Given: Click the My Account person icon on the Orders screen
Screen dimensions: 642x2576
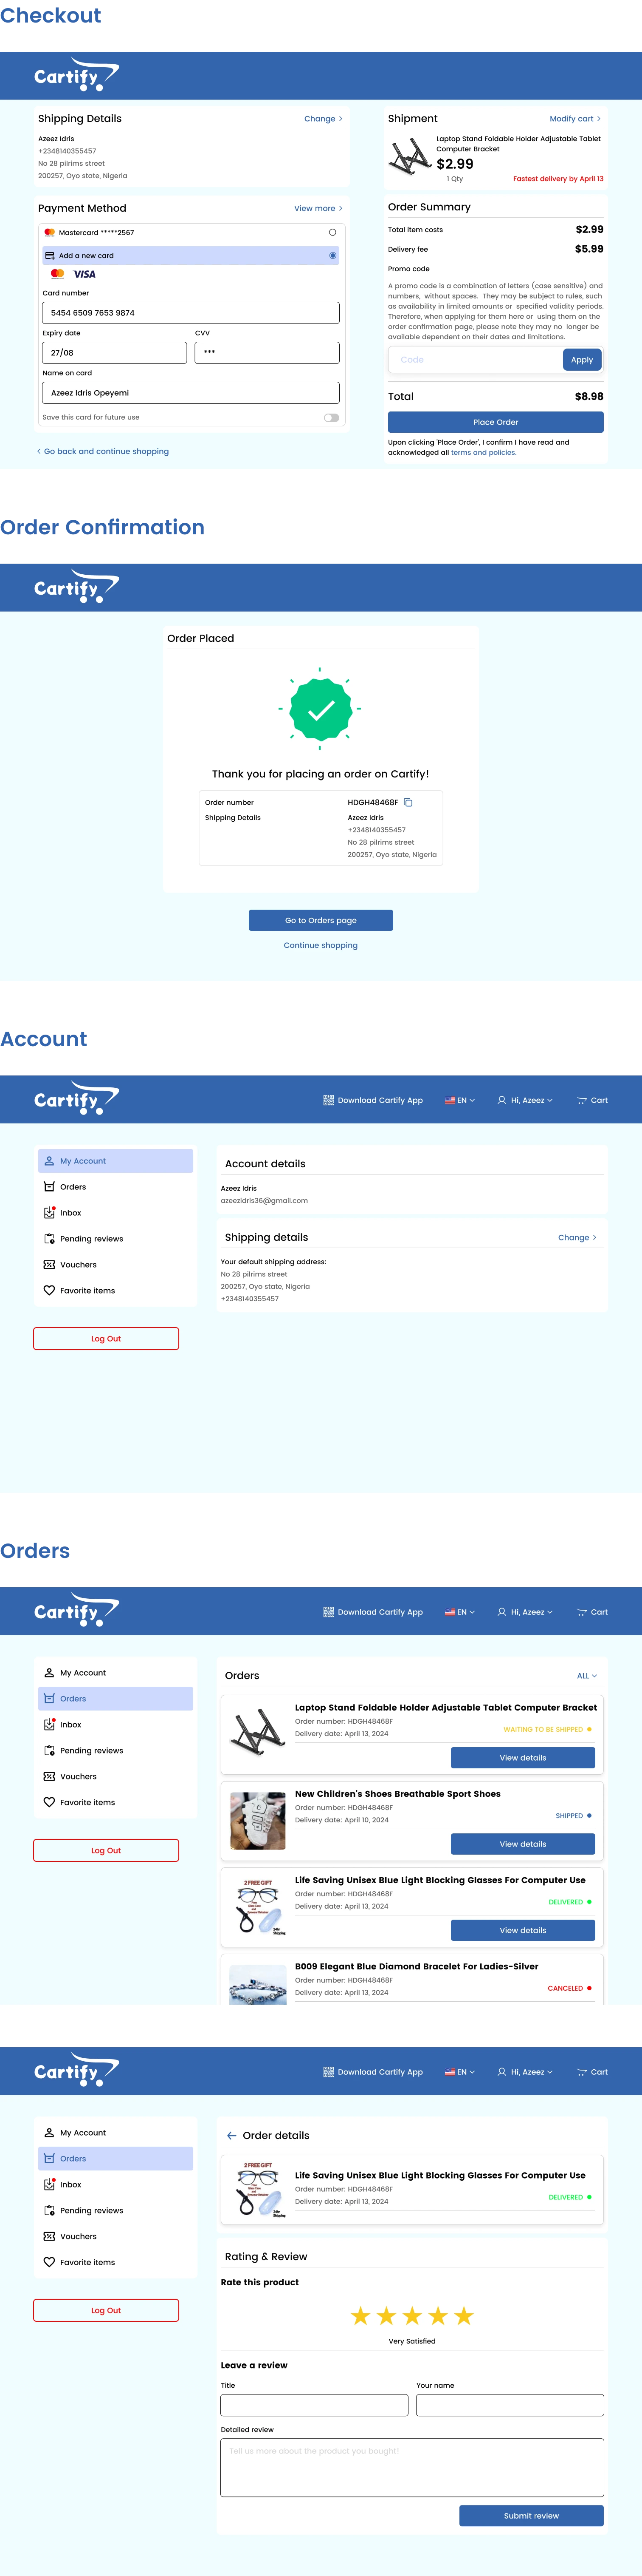Looking at the screenshot, I should tap(49, 1673).
